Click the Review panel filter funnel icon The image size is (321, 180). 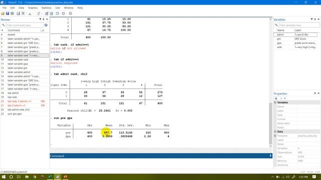[40, 19]
